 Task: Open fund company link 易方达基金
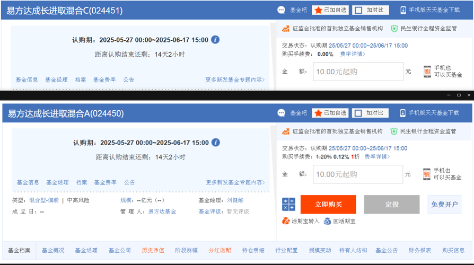[x=162, y=211]
